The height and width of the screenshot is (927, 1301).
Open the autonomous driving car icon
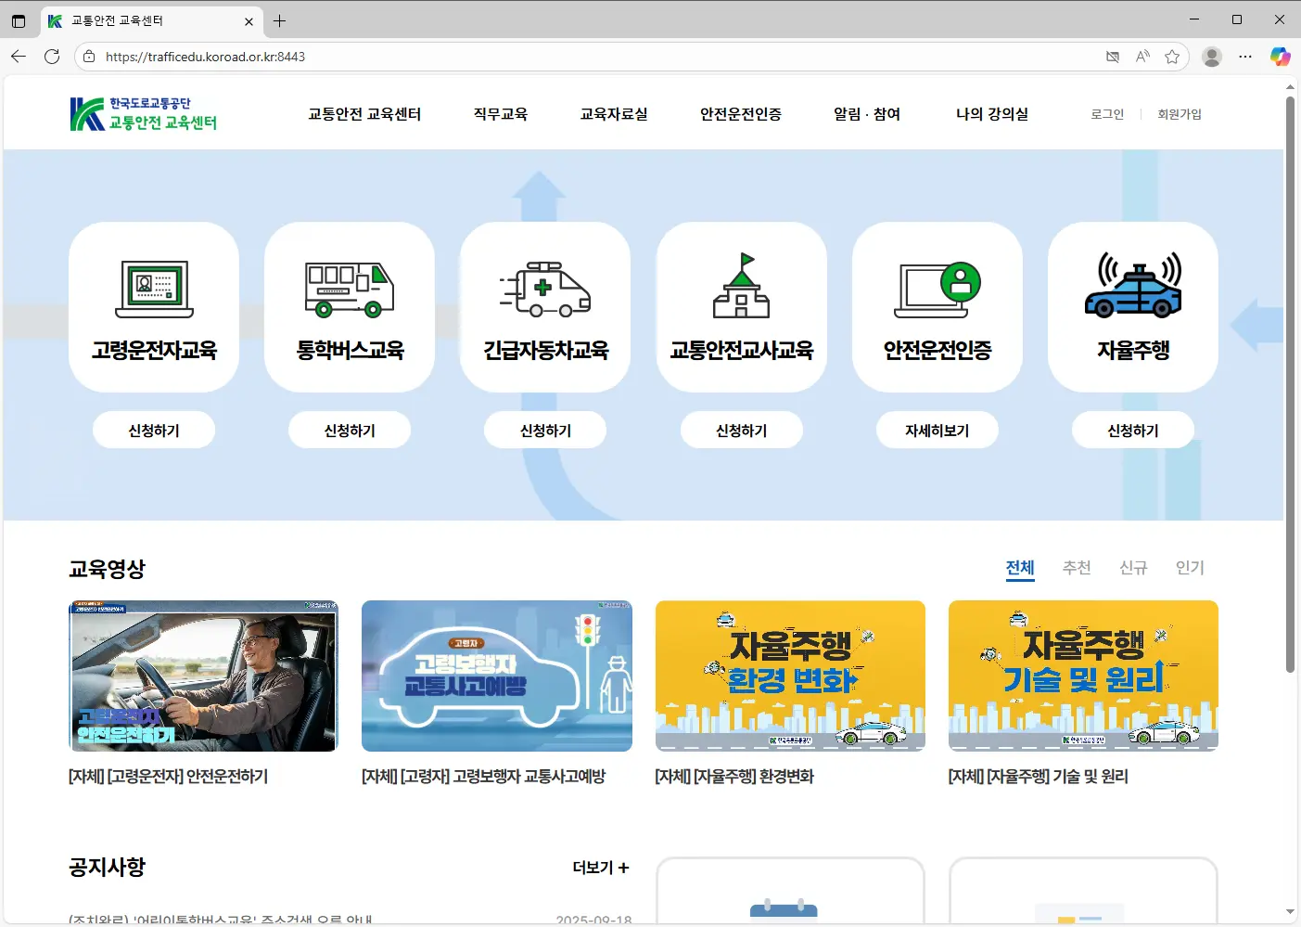coord(1132,287)
